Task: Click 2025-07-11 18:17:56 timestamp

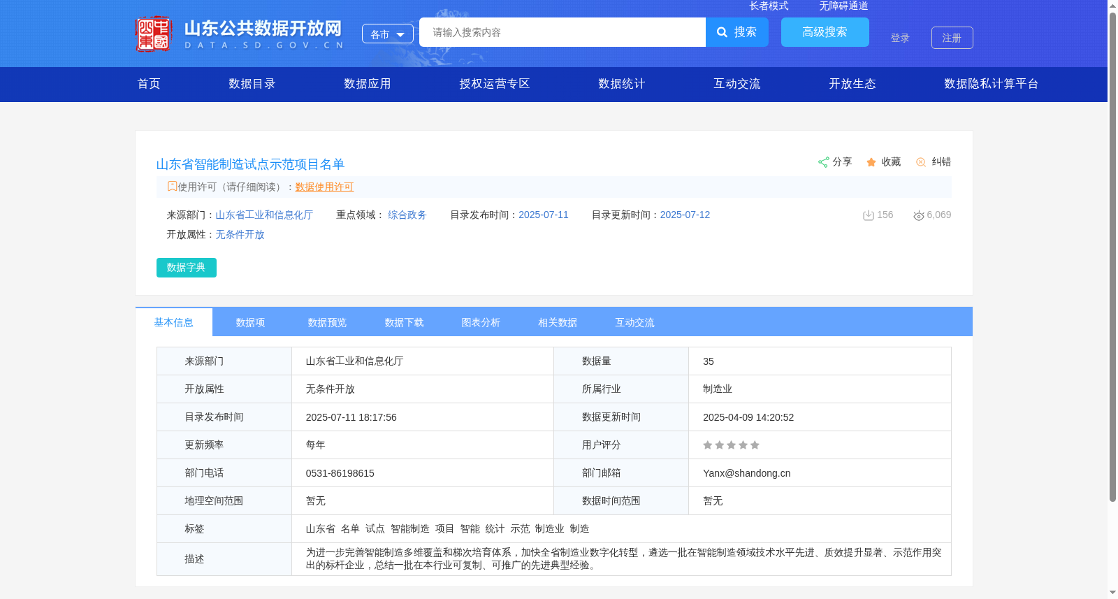Action: [351, 417]
